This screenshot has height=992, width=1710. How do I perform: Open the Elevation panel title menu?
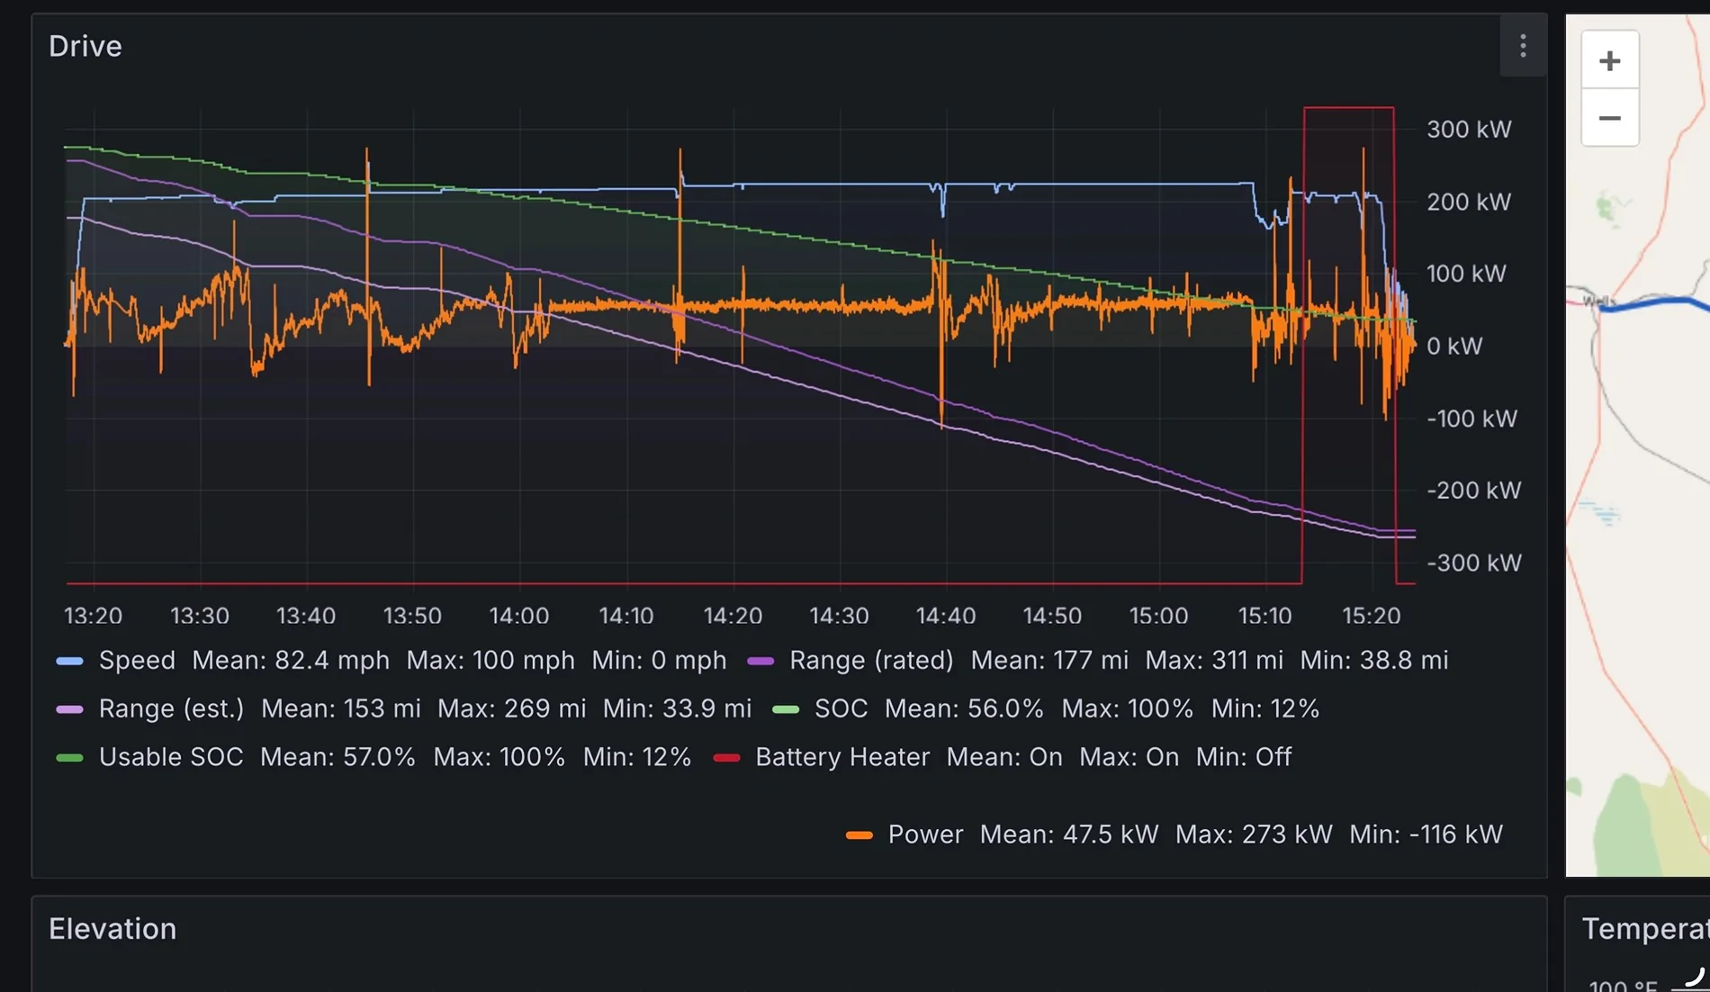(x=112, y=929)
